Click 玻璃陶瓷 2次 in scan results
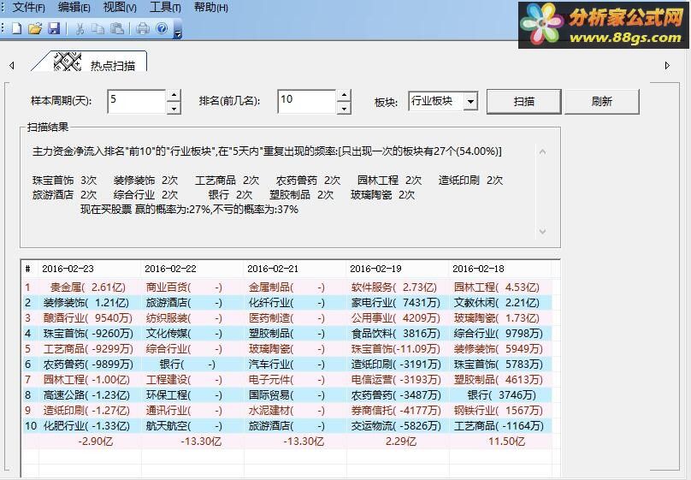 pyautogui.click(x=382, y=195)
